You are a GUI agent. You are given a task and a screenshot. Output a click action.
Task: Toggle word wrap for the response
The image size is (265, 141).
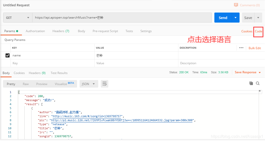pos(105,84)
